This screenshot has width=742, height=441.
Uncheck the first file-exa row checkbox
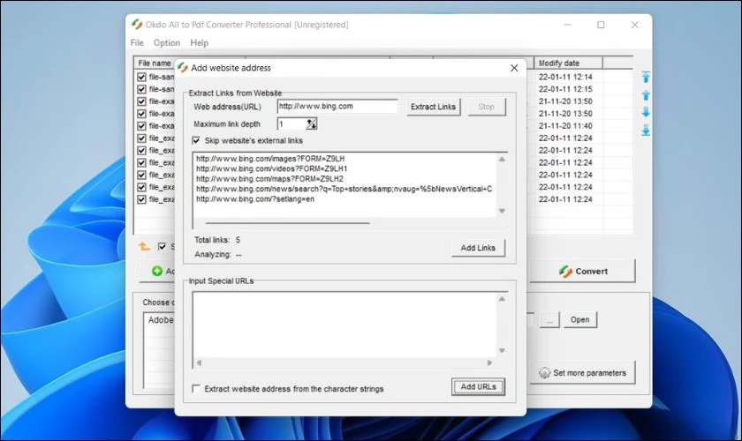141,101
